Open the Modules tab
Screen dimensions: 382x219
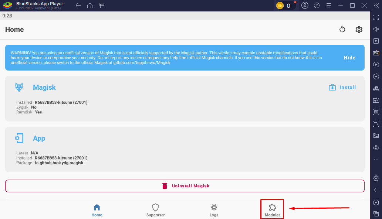[x=273, y=210]
